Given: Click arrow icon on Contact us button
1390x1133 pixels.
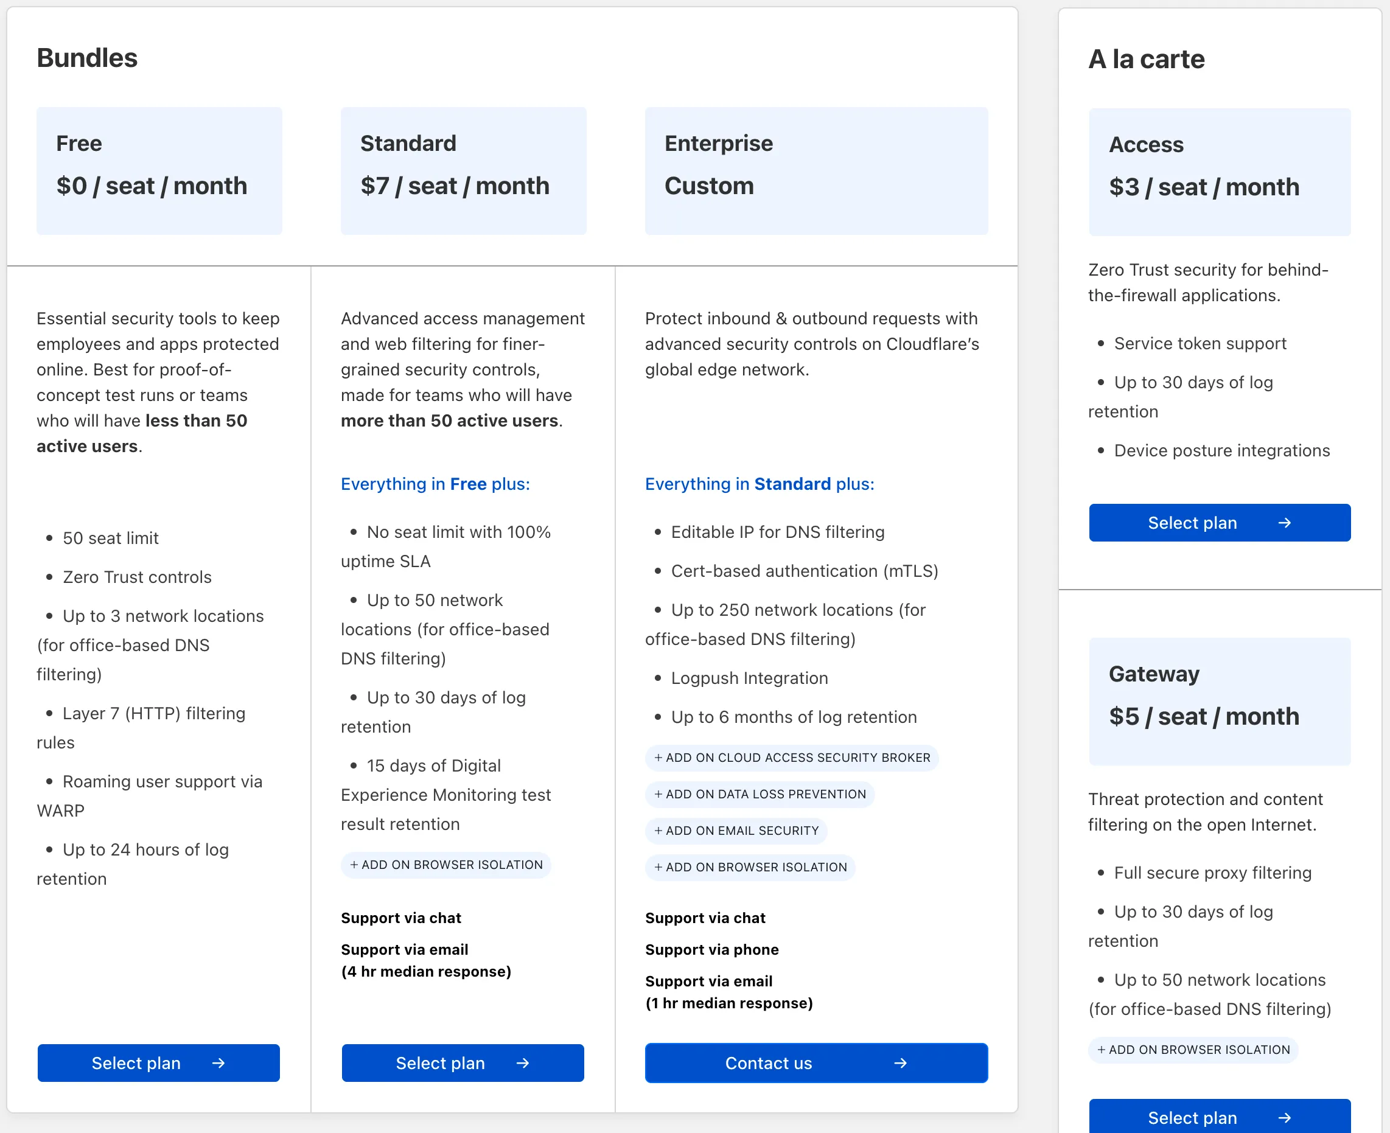Looking at the screenshot, I should click(x=901, y=1063).
